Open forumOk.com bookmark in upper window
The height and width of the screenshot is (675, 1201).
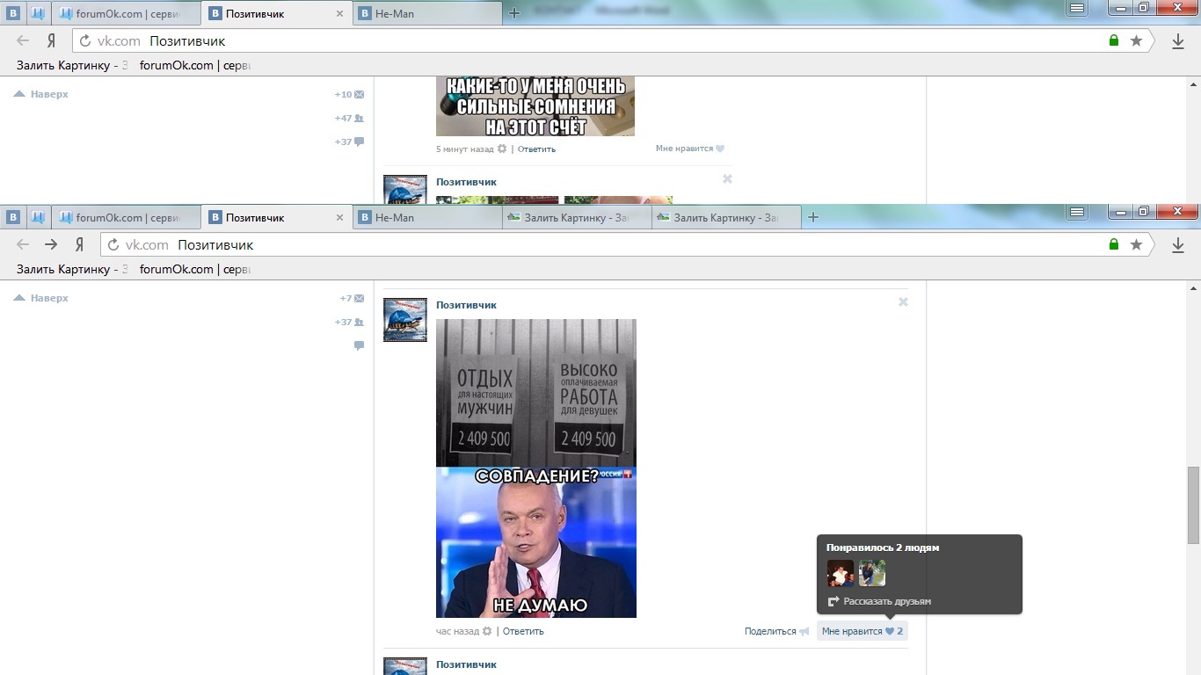coord(194,65)
